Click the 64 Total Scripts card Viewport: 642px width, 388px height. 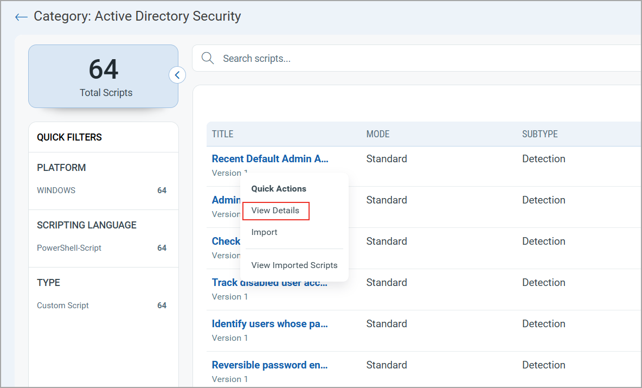pyautogui.click(x=103, y=77)
